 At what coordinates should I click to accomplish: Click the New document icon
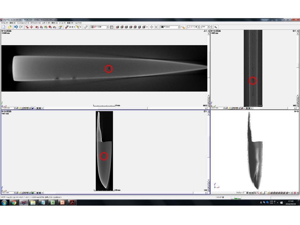tap(4, 27)
